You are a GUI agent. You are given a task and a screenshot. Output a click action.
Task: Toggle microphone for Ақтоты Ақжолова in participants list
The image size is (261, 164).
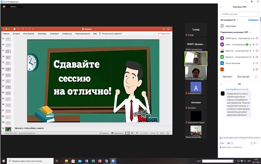(253, 63)
